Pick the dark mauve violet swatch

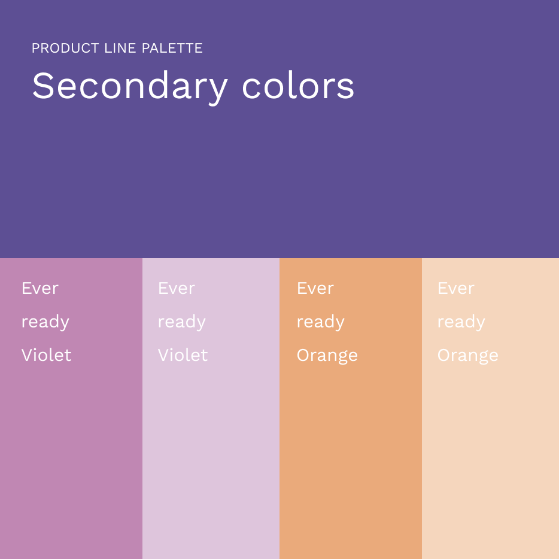[71, 455]
